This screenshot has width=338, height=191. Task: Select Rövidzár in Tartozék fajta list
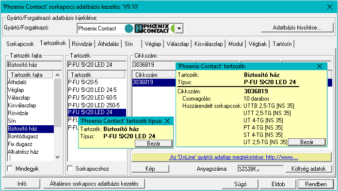click(x=31, y=113)
